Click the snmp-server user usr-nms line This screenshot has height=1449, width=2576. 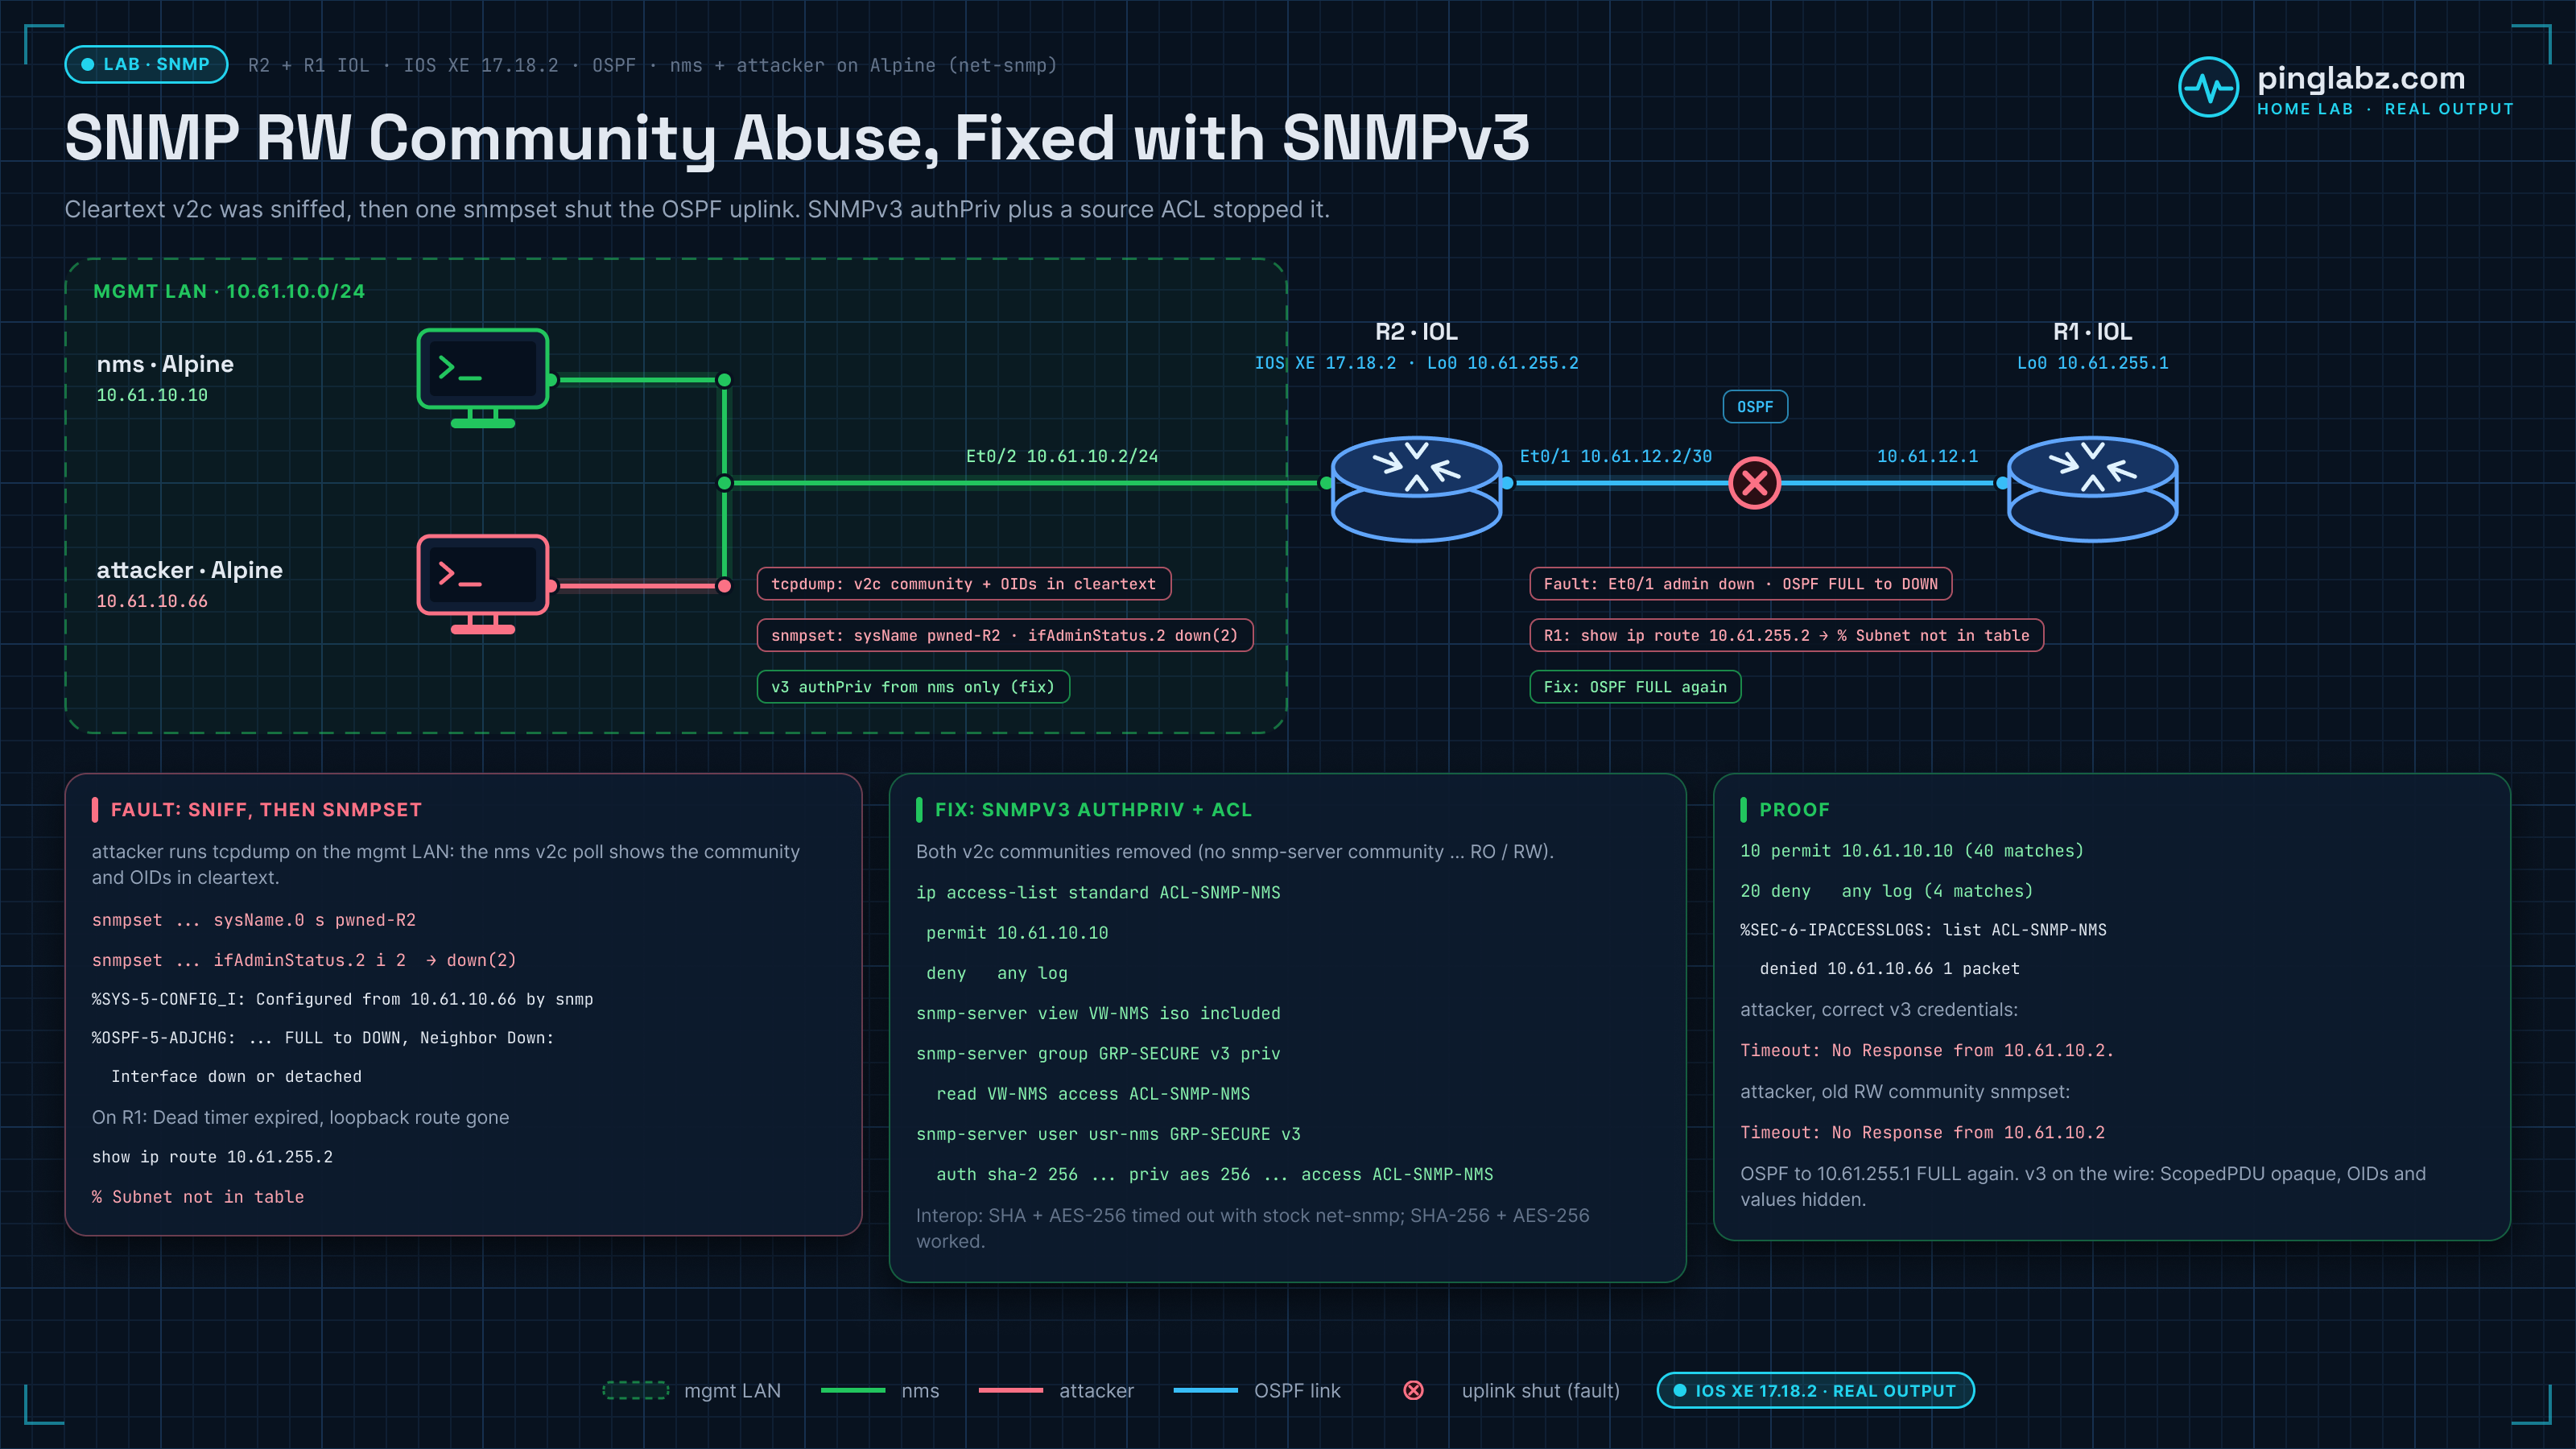coord(1108,1134)
